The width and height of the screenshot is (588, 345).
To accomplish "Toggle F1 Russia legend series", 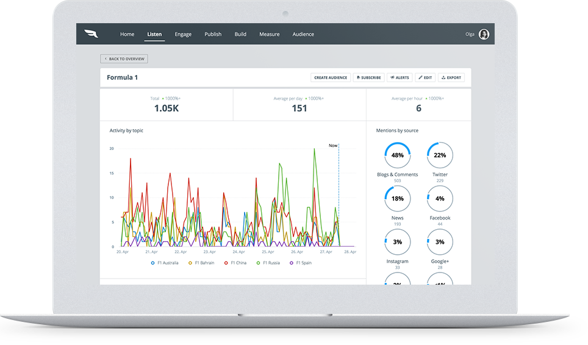I will tap(268, 263).
